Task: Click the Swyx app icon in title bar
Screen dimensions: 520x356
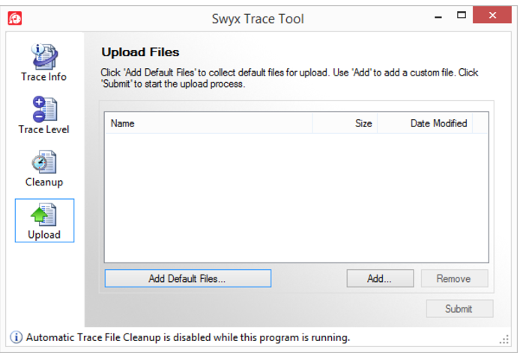Action: click(x=14, y=16)
